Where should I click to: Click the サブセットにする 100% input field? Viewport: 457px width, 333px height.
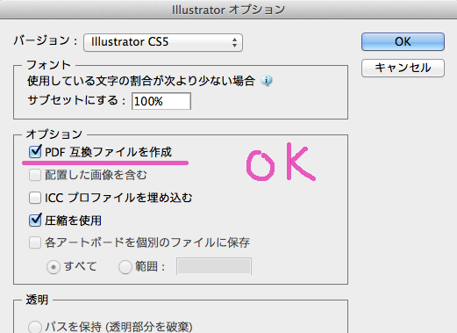click(161, 101)
